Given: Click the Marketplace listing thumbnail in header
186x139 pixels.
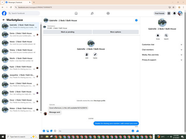Looking at the screenshot, I should click(45, 27).
